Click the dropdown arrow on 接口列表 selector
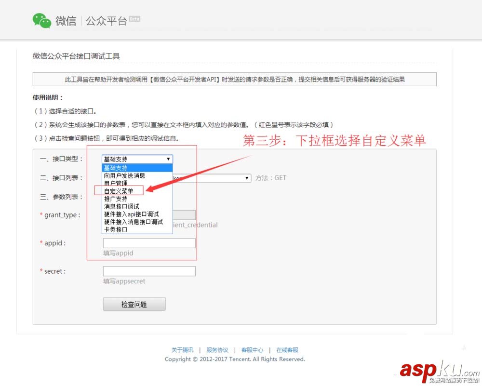The height and width of the screenshot is (386, 482). pos(246,178)
